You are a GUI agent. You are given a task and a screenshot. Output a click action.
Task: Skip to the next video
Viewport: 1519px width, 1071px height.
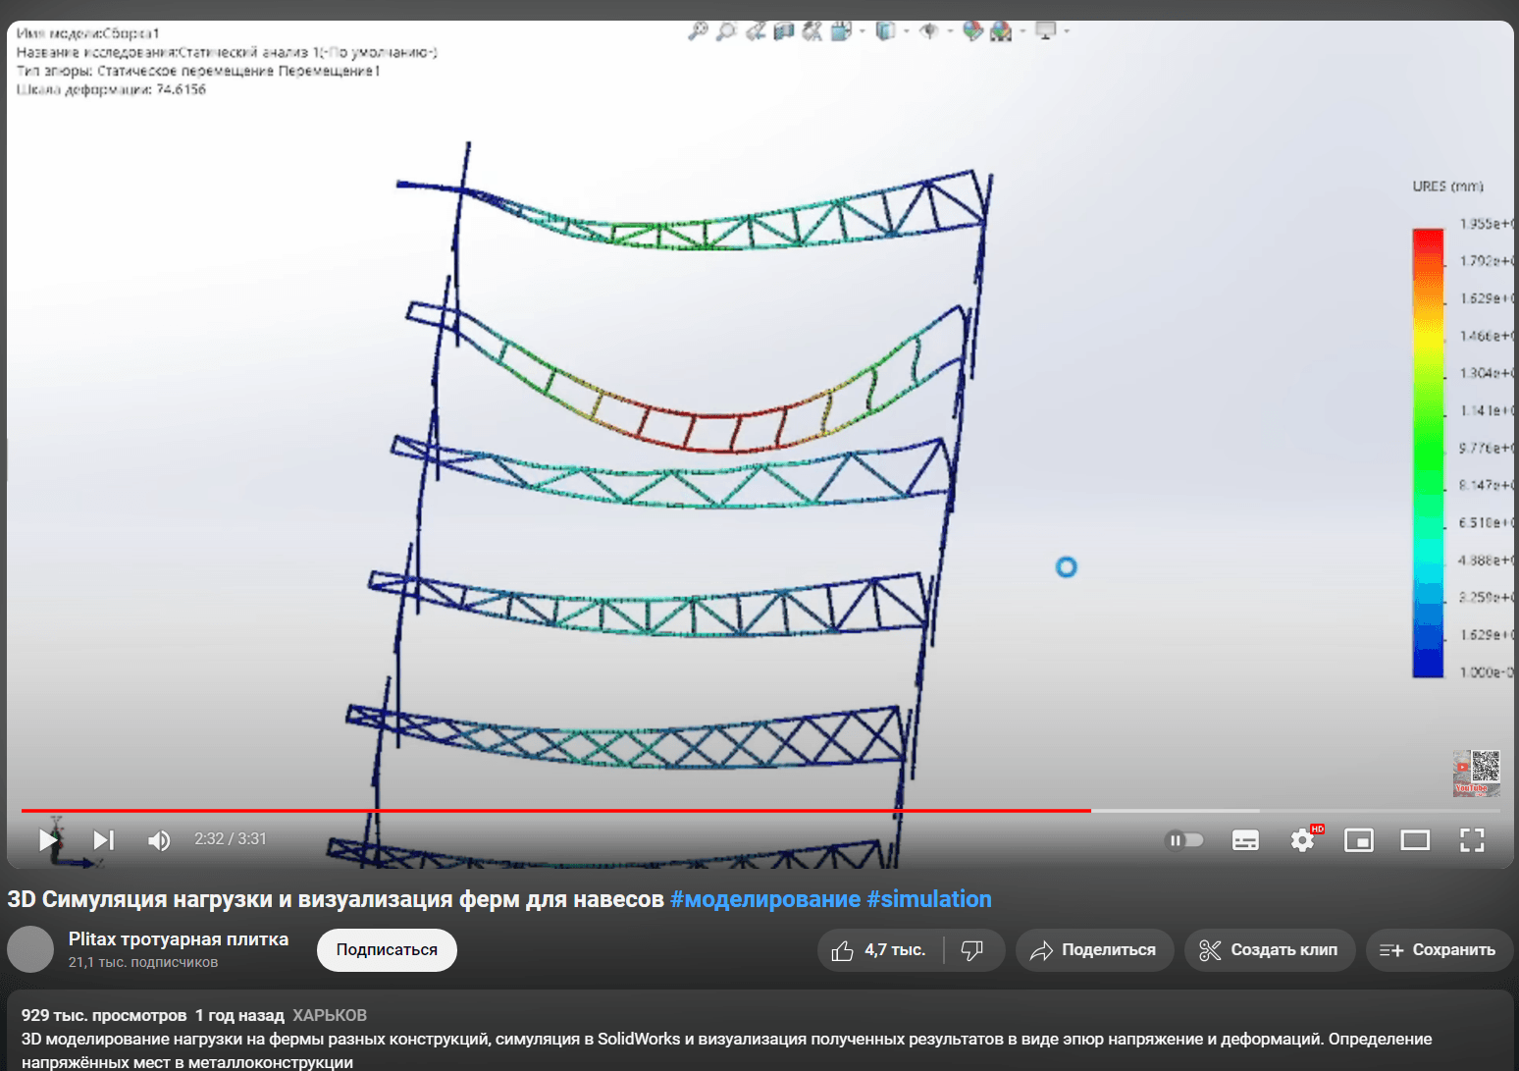[x=103, y=839]
